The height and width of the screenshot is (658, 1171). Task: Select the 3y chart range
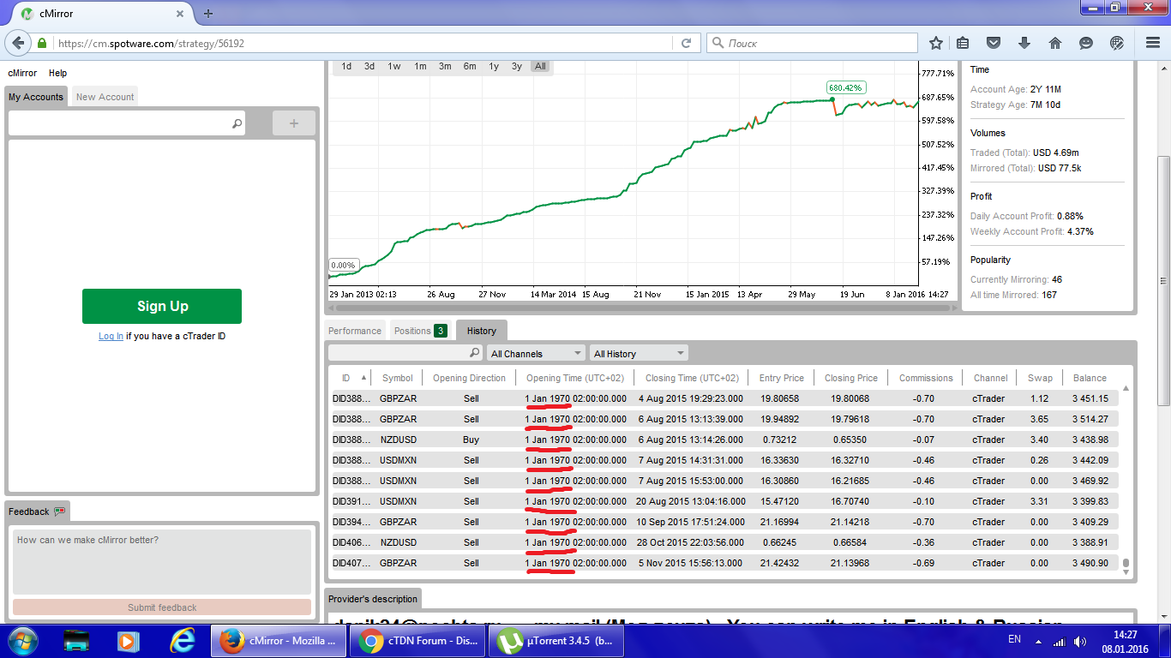pos(517,66)
